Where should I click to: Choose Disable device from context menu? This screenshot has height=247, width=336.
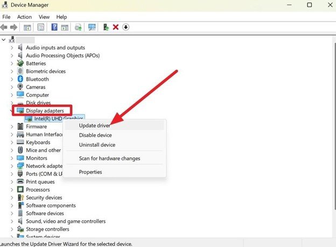point(115,135)
